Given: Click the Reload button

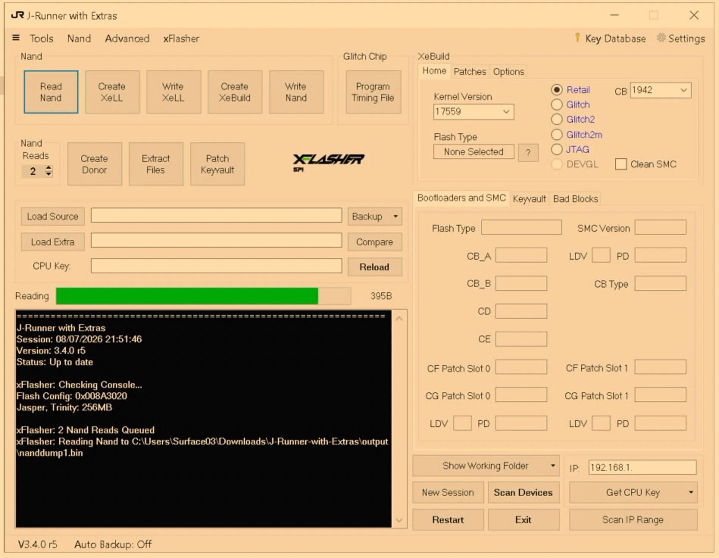Looking at the screenshot, I should [x=375, y=267].
